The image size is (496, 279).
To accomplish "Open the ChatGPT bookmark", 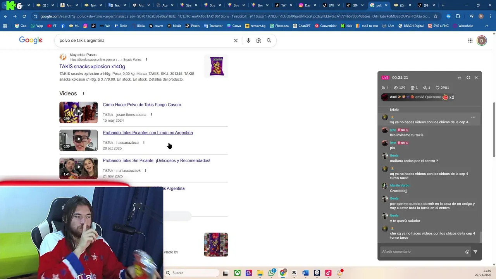I will [301, 26].
